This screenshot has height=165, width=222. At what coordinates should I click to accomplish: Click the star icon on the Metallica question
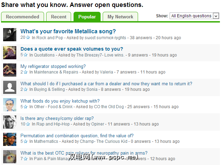click(28, 37)
